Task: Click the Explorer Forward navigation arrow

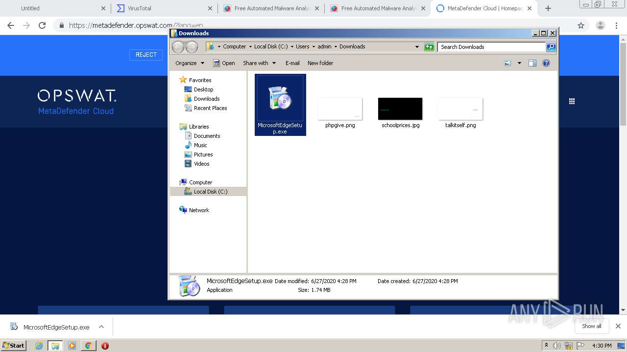Action: [x=192, y=47]
